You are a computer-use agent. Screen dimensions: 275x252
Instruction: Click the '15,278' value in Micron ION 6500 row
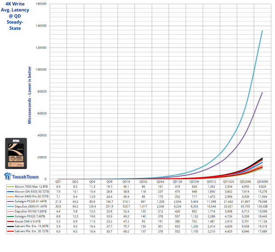263,192
